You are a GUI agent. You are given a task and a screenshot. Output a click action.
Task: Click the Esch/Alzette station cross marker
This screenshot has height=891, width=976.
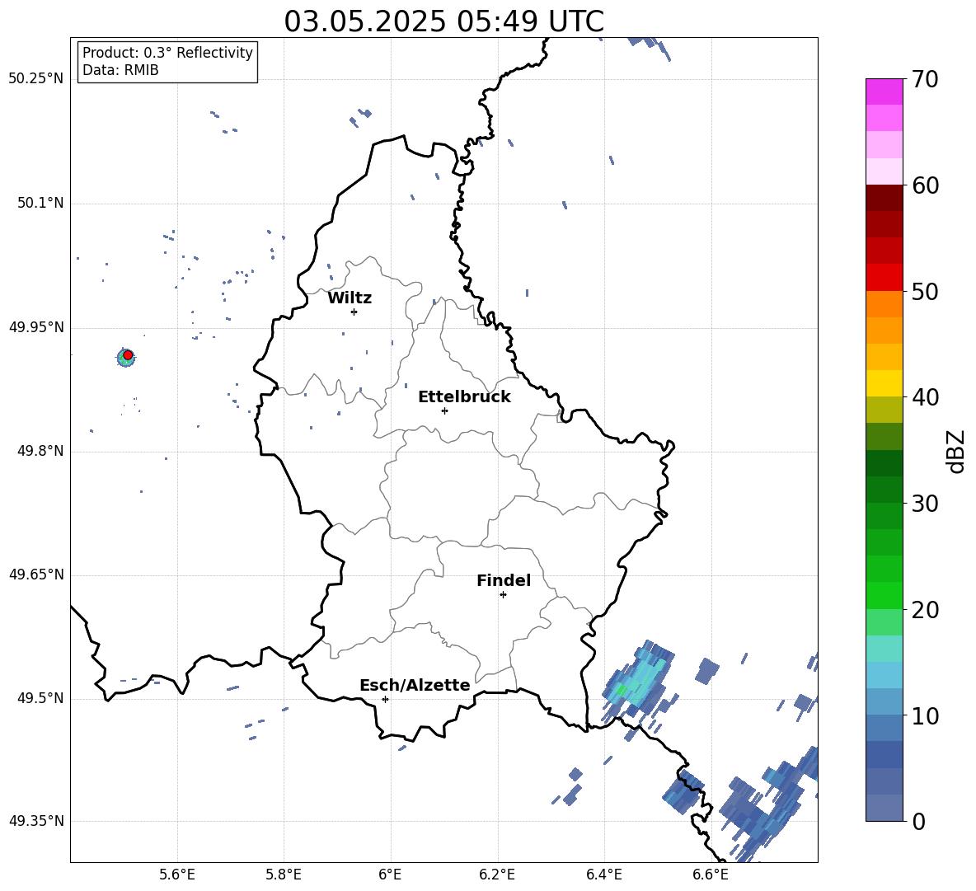click(385, 699)
